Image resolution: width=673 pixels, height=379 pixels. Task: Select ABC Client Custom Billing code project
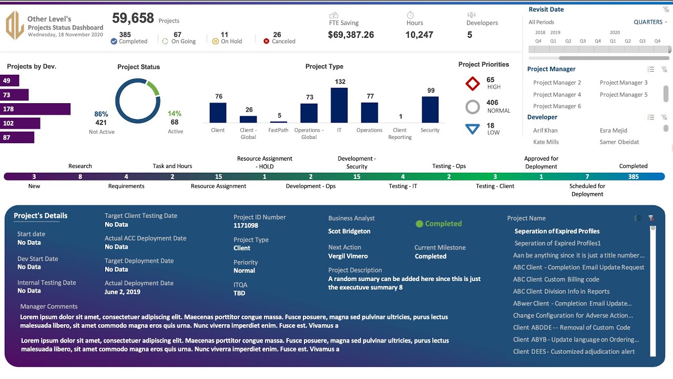pos(556,280)
